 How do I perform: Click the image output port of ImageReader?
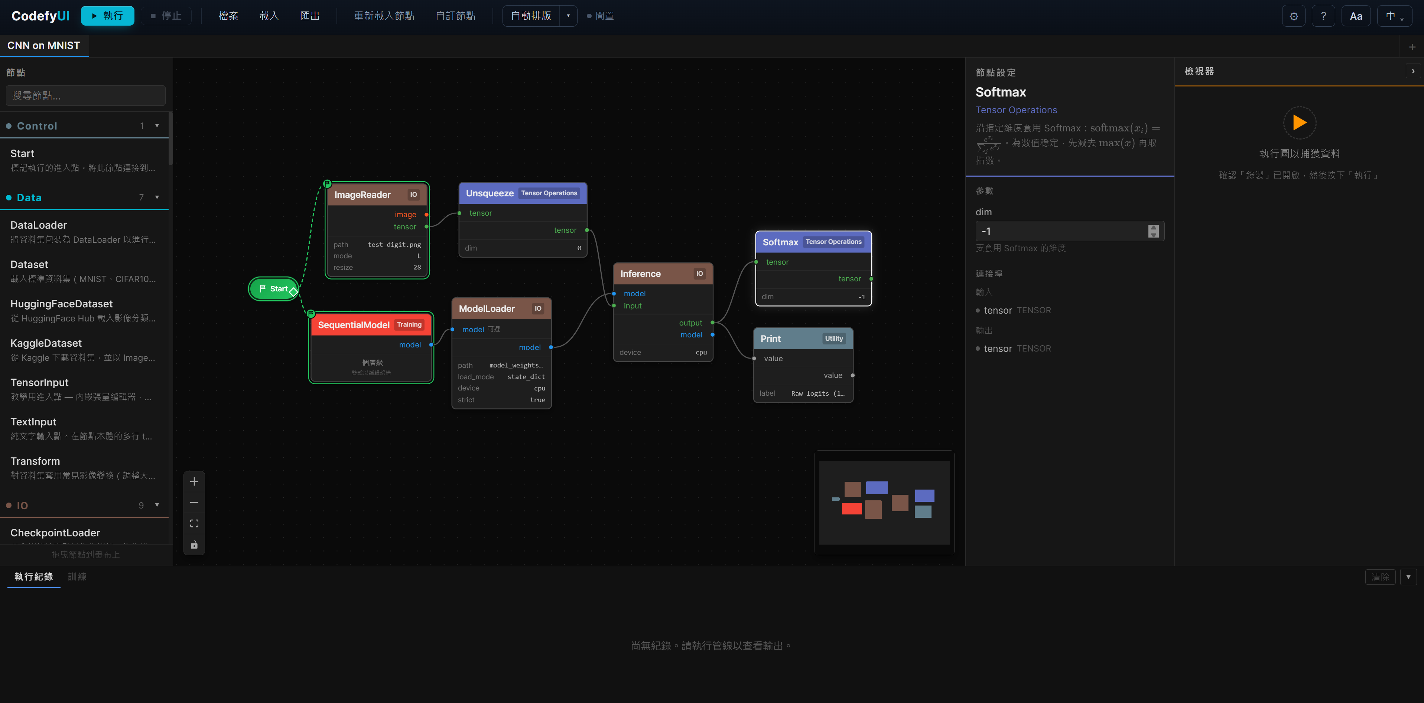point(426,214)
